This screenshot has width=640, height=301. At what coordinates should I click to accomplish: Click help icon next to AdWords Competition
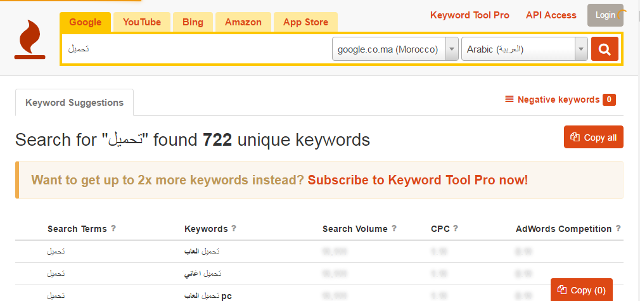(618, 229)
